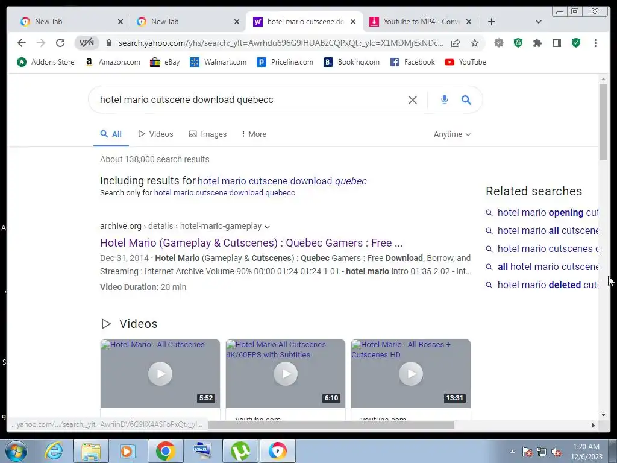
Task: Open uTorrent from taskbar
Action: [x=240, y=451]
